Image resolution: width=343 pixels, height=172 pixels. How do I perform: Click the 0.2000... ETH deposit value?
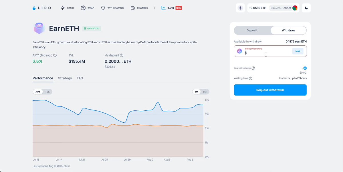tap(118, 61)
